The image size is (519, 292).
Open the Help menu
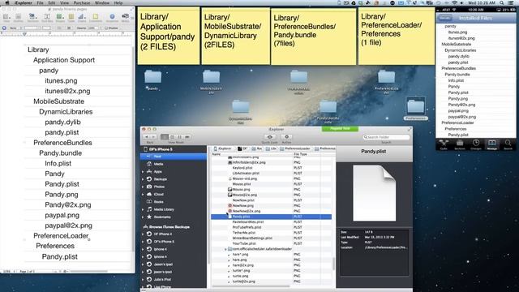click(x=118, y=2)
